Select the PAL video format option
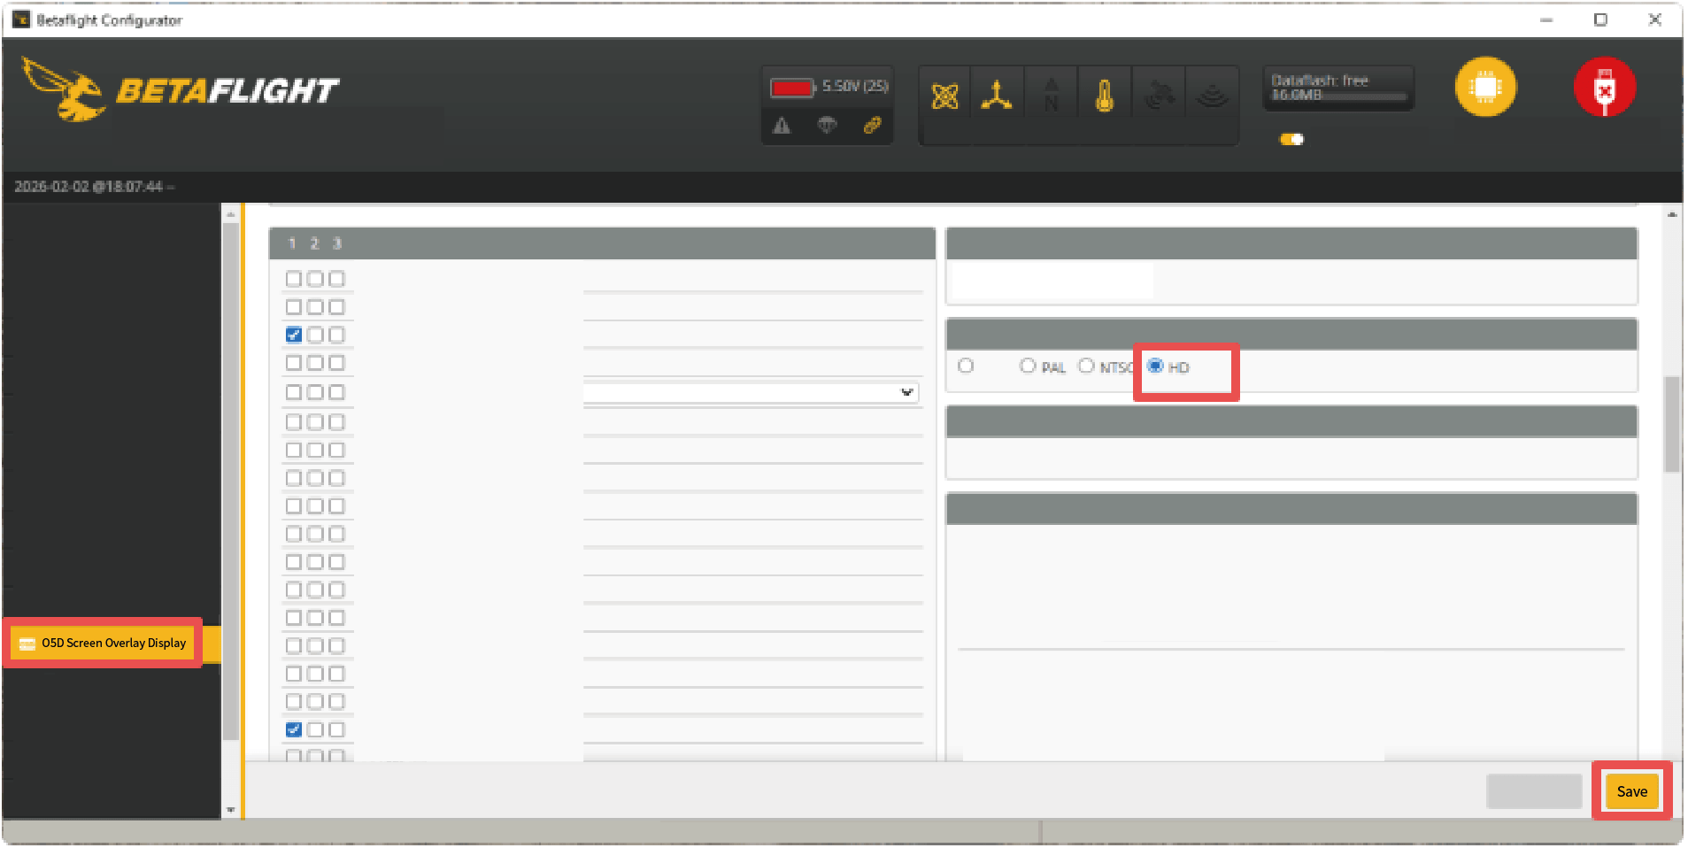 (1028, 366)
